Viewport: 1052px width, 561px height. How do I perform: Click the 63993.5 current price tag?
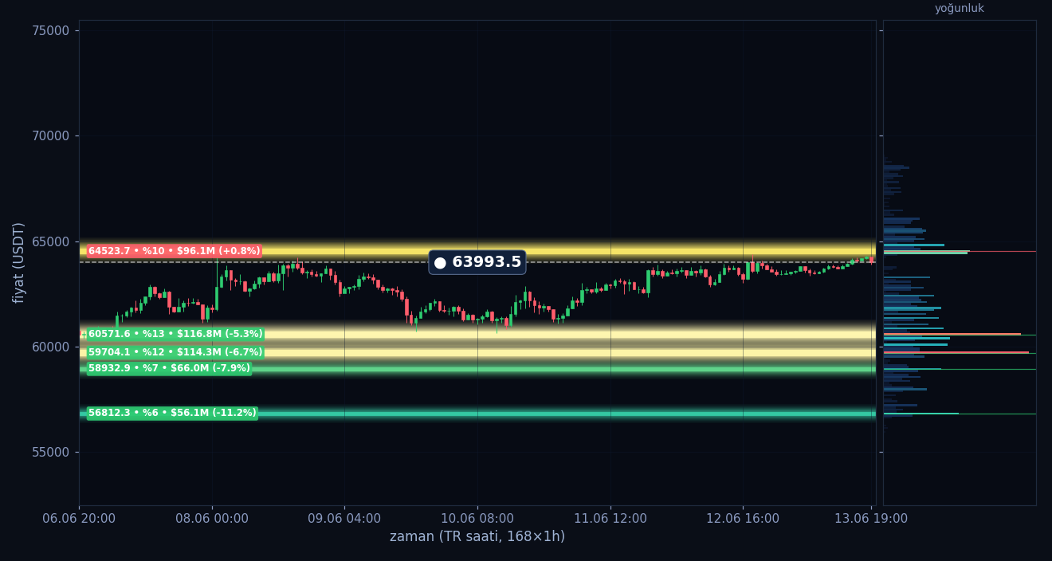click(x=477, y=262)
